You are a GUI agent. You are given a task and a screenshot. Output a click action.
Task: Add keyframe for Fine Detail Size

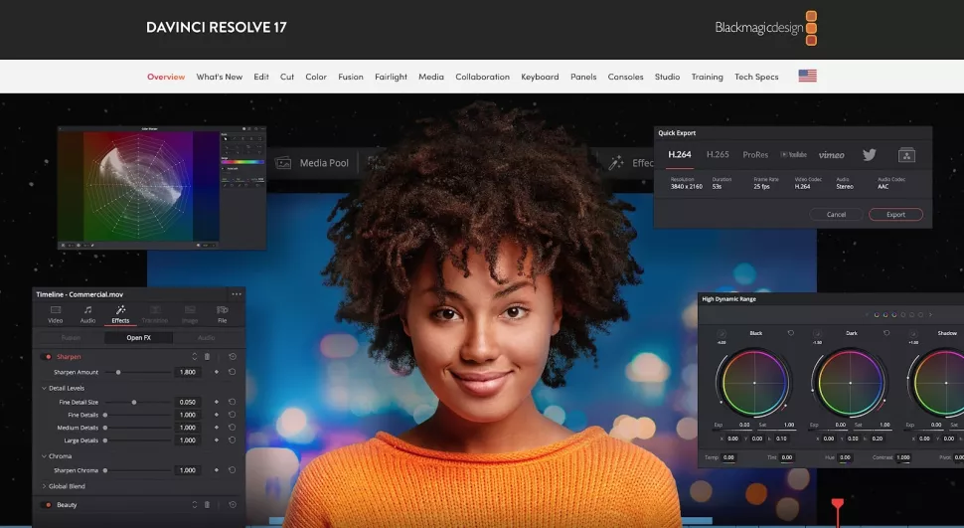pyautogui.click(x=217, y=402)
